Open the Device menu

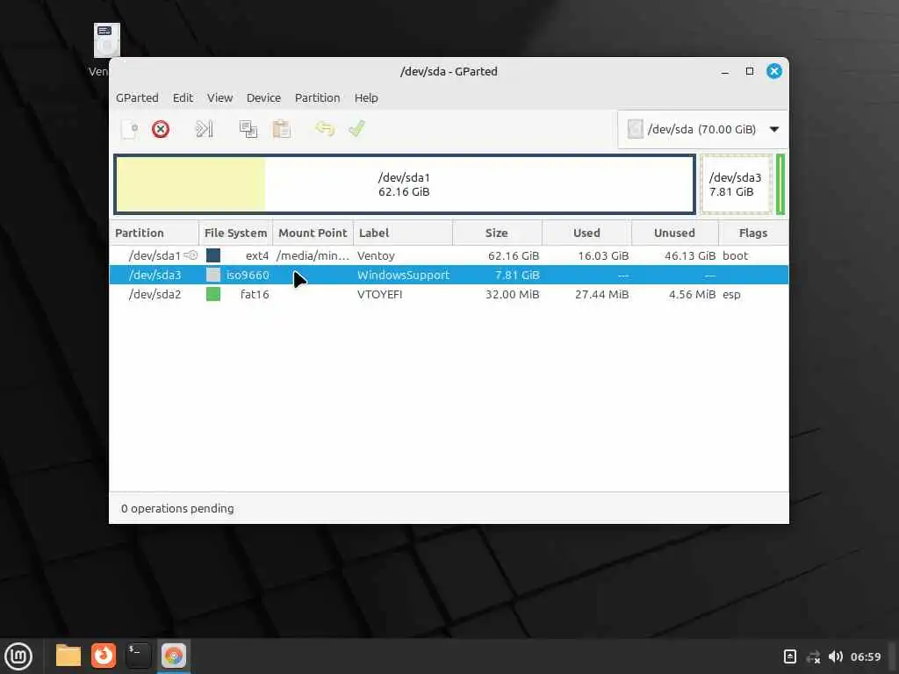click(x=263, y=98)
